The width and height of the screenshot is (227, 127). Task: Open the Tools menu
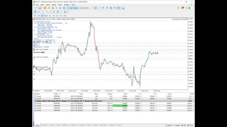pyautogui.click(x=60, y=5)
